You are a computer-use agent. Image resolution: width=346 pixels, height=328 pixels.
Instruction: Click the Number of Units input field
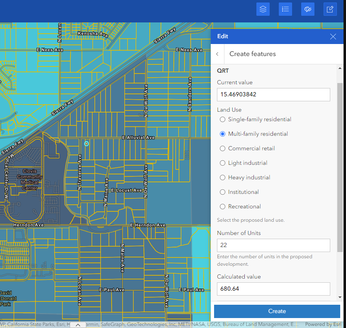coord(273,245)
